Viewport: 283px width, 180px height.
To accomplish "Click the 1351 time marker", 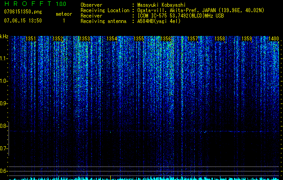I will [x=31, y=39].
